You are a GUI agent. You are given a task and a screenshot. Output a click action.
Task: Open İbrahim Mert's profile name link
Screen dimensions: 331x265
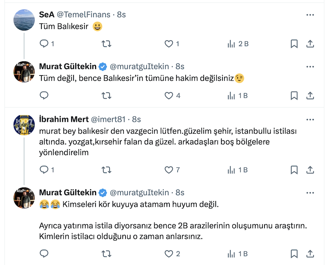(x=64, y=119)
